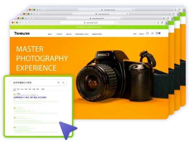Open the USD currency dropdown
This screenshot has height=143, width=191.
click(x=135, y=34)
